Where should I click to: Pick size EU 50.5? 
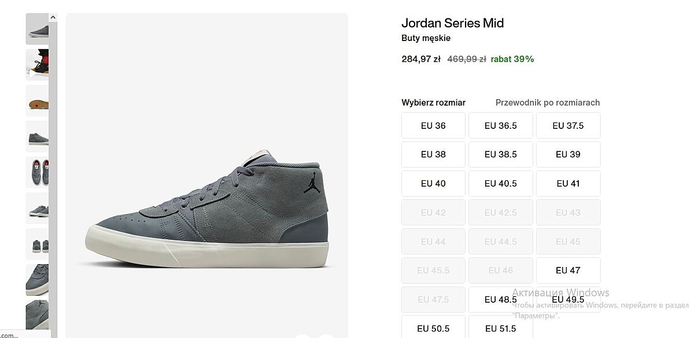433,328
